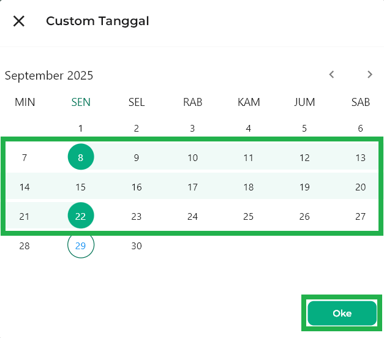The image size is (384, 338).
Task: Choose September 30 in calendar
Action: click(137, 246)
